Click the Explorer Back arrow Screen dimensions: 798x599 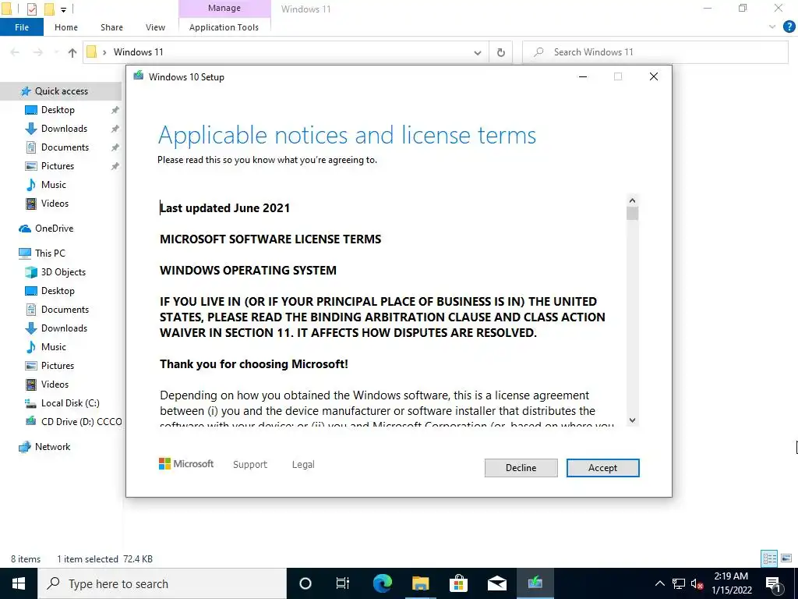point(15,52)
